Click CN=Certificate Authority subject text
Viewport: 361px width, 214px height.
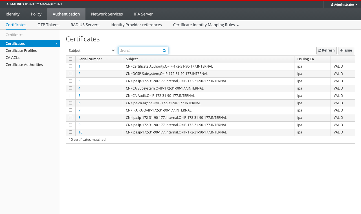coord(169,66)
